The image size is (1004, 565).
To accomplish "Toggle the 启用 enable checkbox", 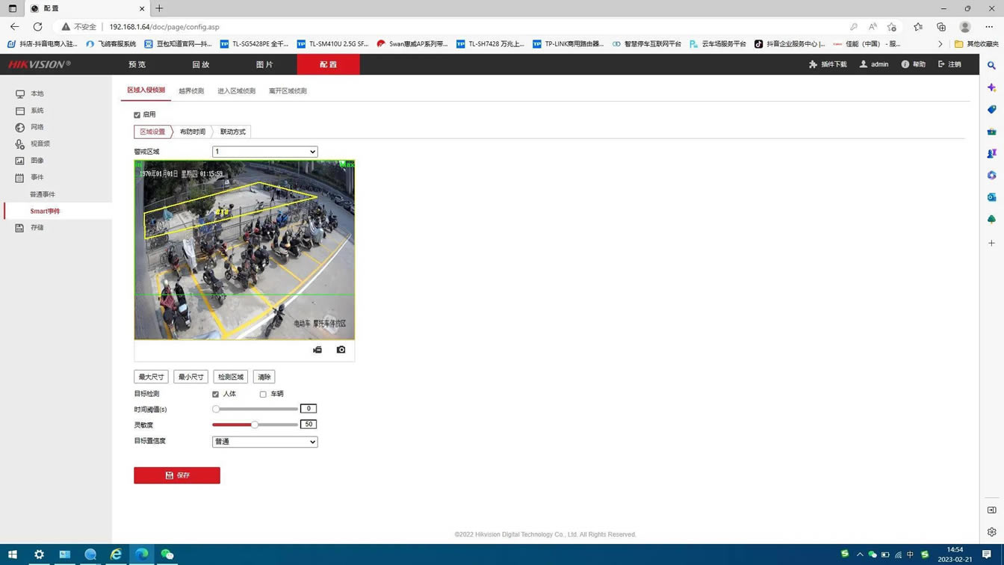I will 137,115.
